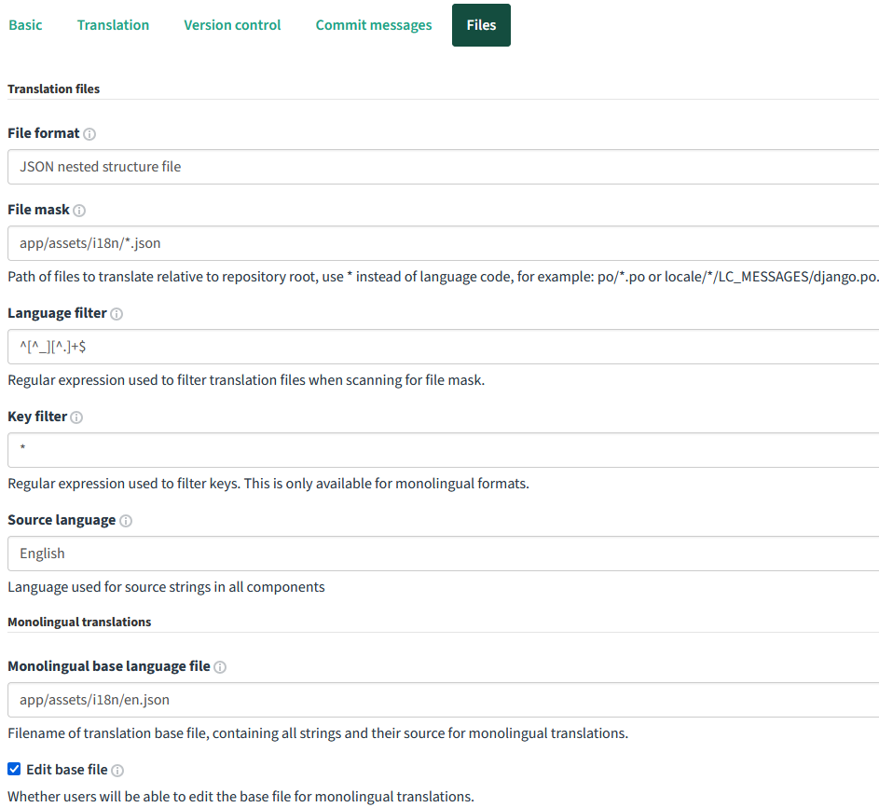Switch to the Commit messages tab

tap(374, 25)
